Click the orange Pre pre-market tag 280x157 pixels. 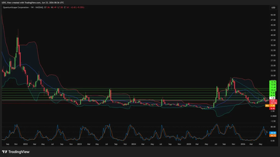[267, 105]
